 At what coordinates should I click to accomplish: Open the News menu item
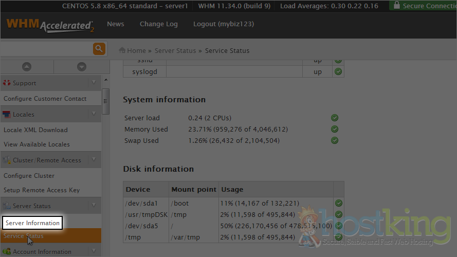(x=115, y=24)
